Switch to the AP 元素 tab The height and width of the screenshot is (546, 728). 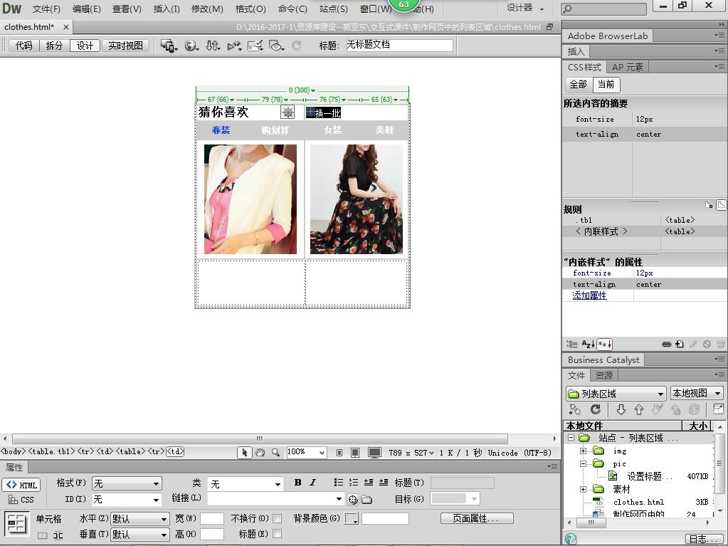click(x=627, y=67)
